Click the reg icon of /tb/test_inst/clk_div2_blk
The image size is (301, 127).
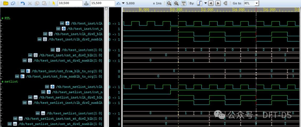pyautogui.click(x=50, y=34)
